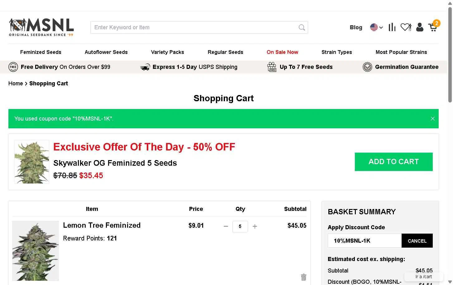Image resolution: width=453 pixels, height=285 pixels.
Task: Open the wishlist heart icon
Action: (x=406, y=27)
